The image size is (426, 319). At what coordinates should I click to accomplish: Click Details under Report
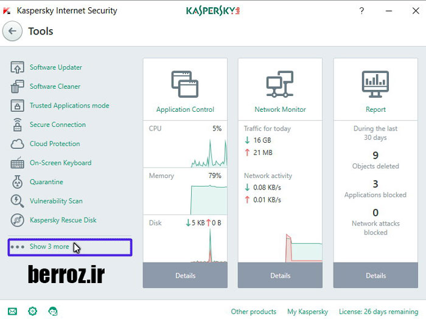[375, 275]
